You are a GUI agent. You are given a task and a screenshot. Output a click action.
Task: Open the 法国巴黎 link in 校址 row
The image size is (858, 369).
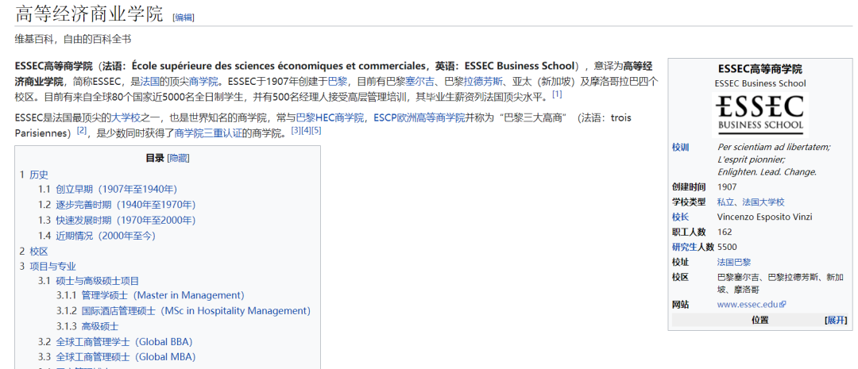click(734, 262)
